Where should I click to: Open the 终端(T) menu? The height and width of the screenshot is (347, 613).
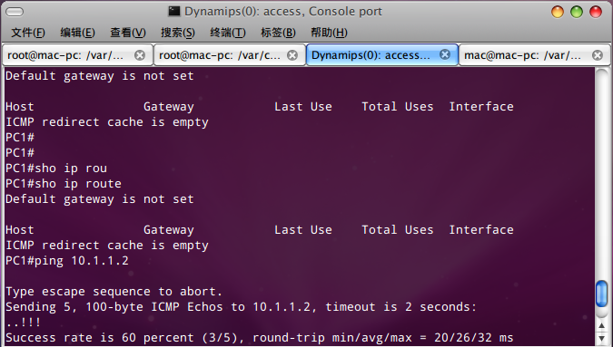pyautogui.click(x=228, y=33)
